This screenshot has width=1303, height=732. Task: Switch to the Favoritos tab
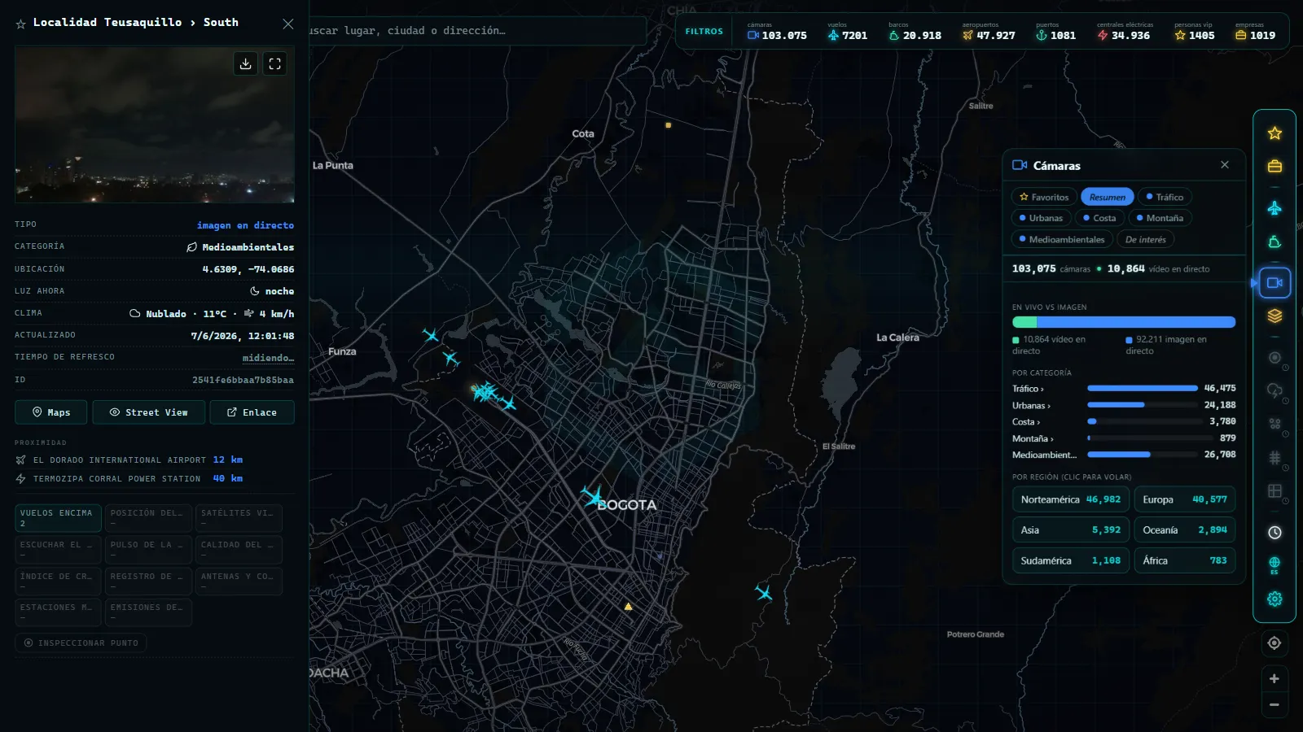[x=1044, y=197]
